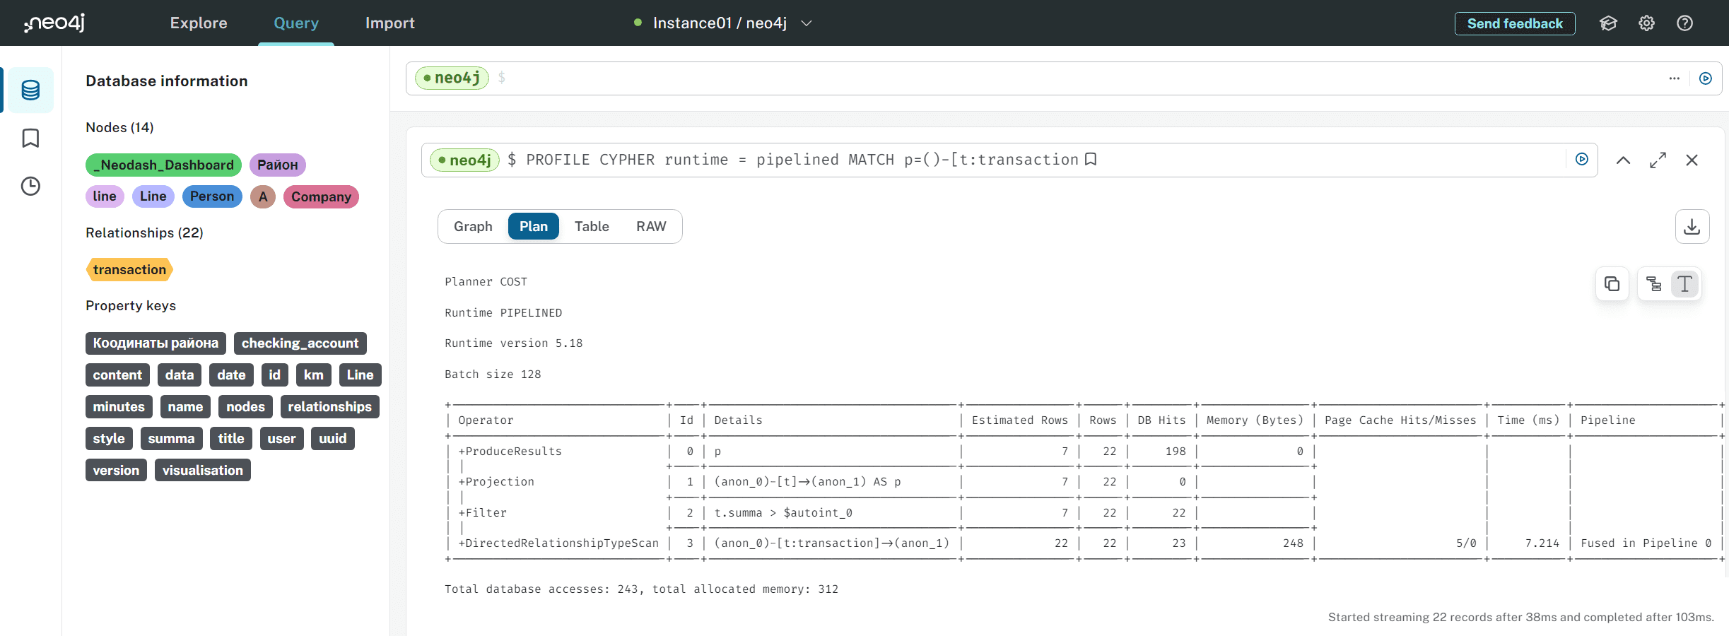
Task: Click the Send feedback button
Action: (x=1514, y=23)
